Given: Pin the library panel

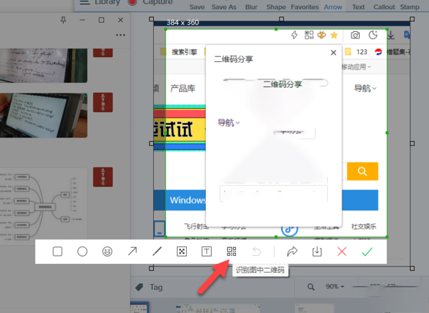Looking at the screenshot, I should [x=63, y=20].
